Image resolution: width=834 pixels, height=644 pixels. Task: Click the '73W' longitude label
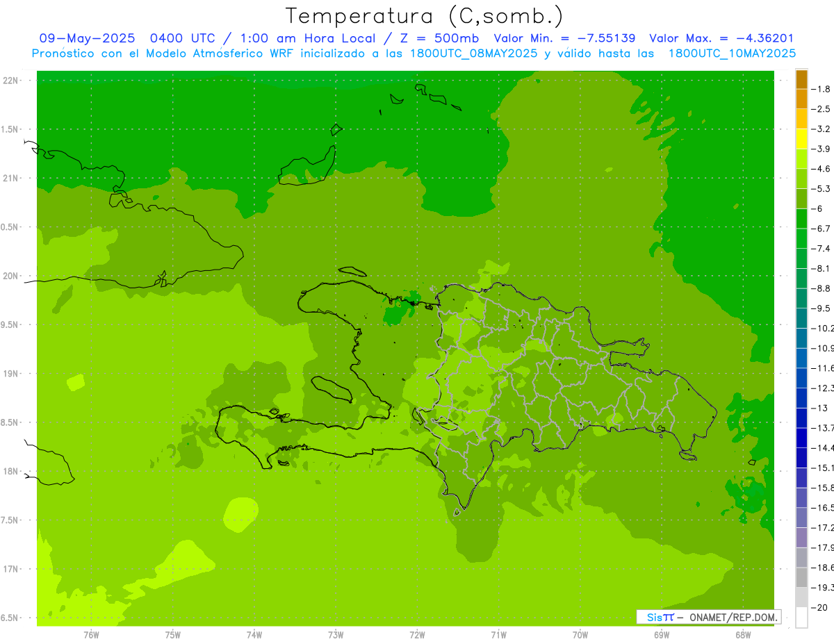pyautogui.click(x=336, y=635)
